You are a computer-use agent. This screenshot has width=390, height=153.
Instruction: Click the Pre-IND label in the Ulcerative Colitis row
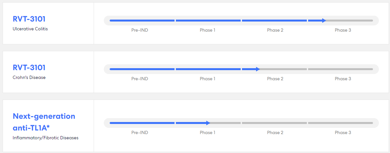click(x=139, y=30)
